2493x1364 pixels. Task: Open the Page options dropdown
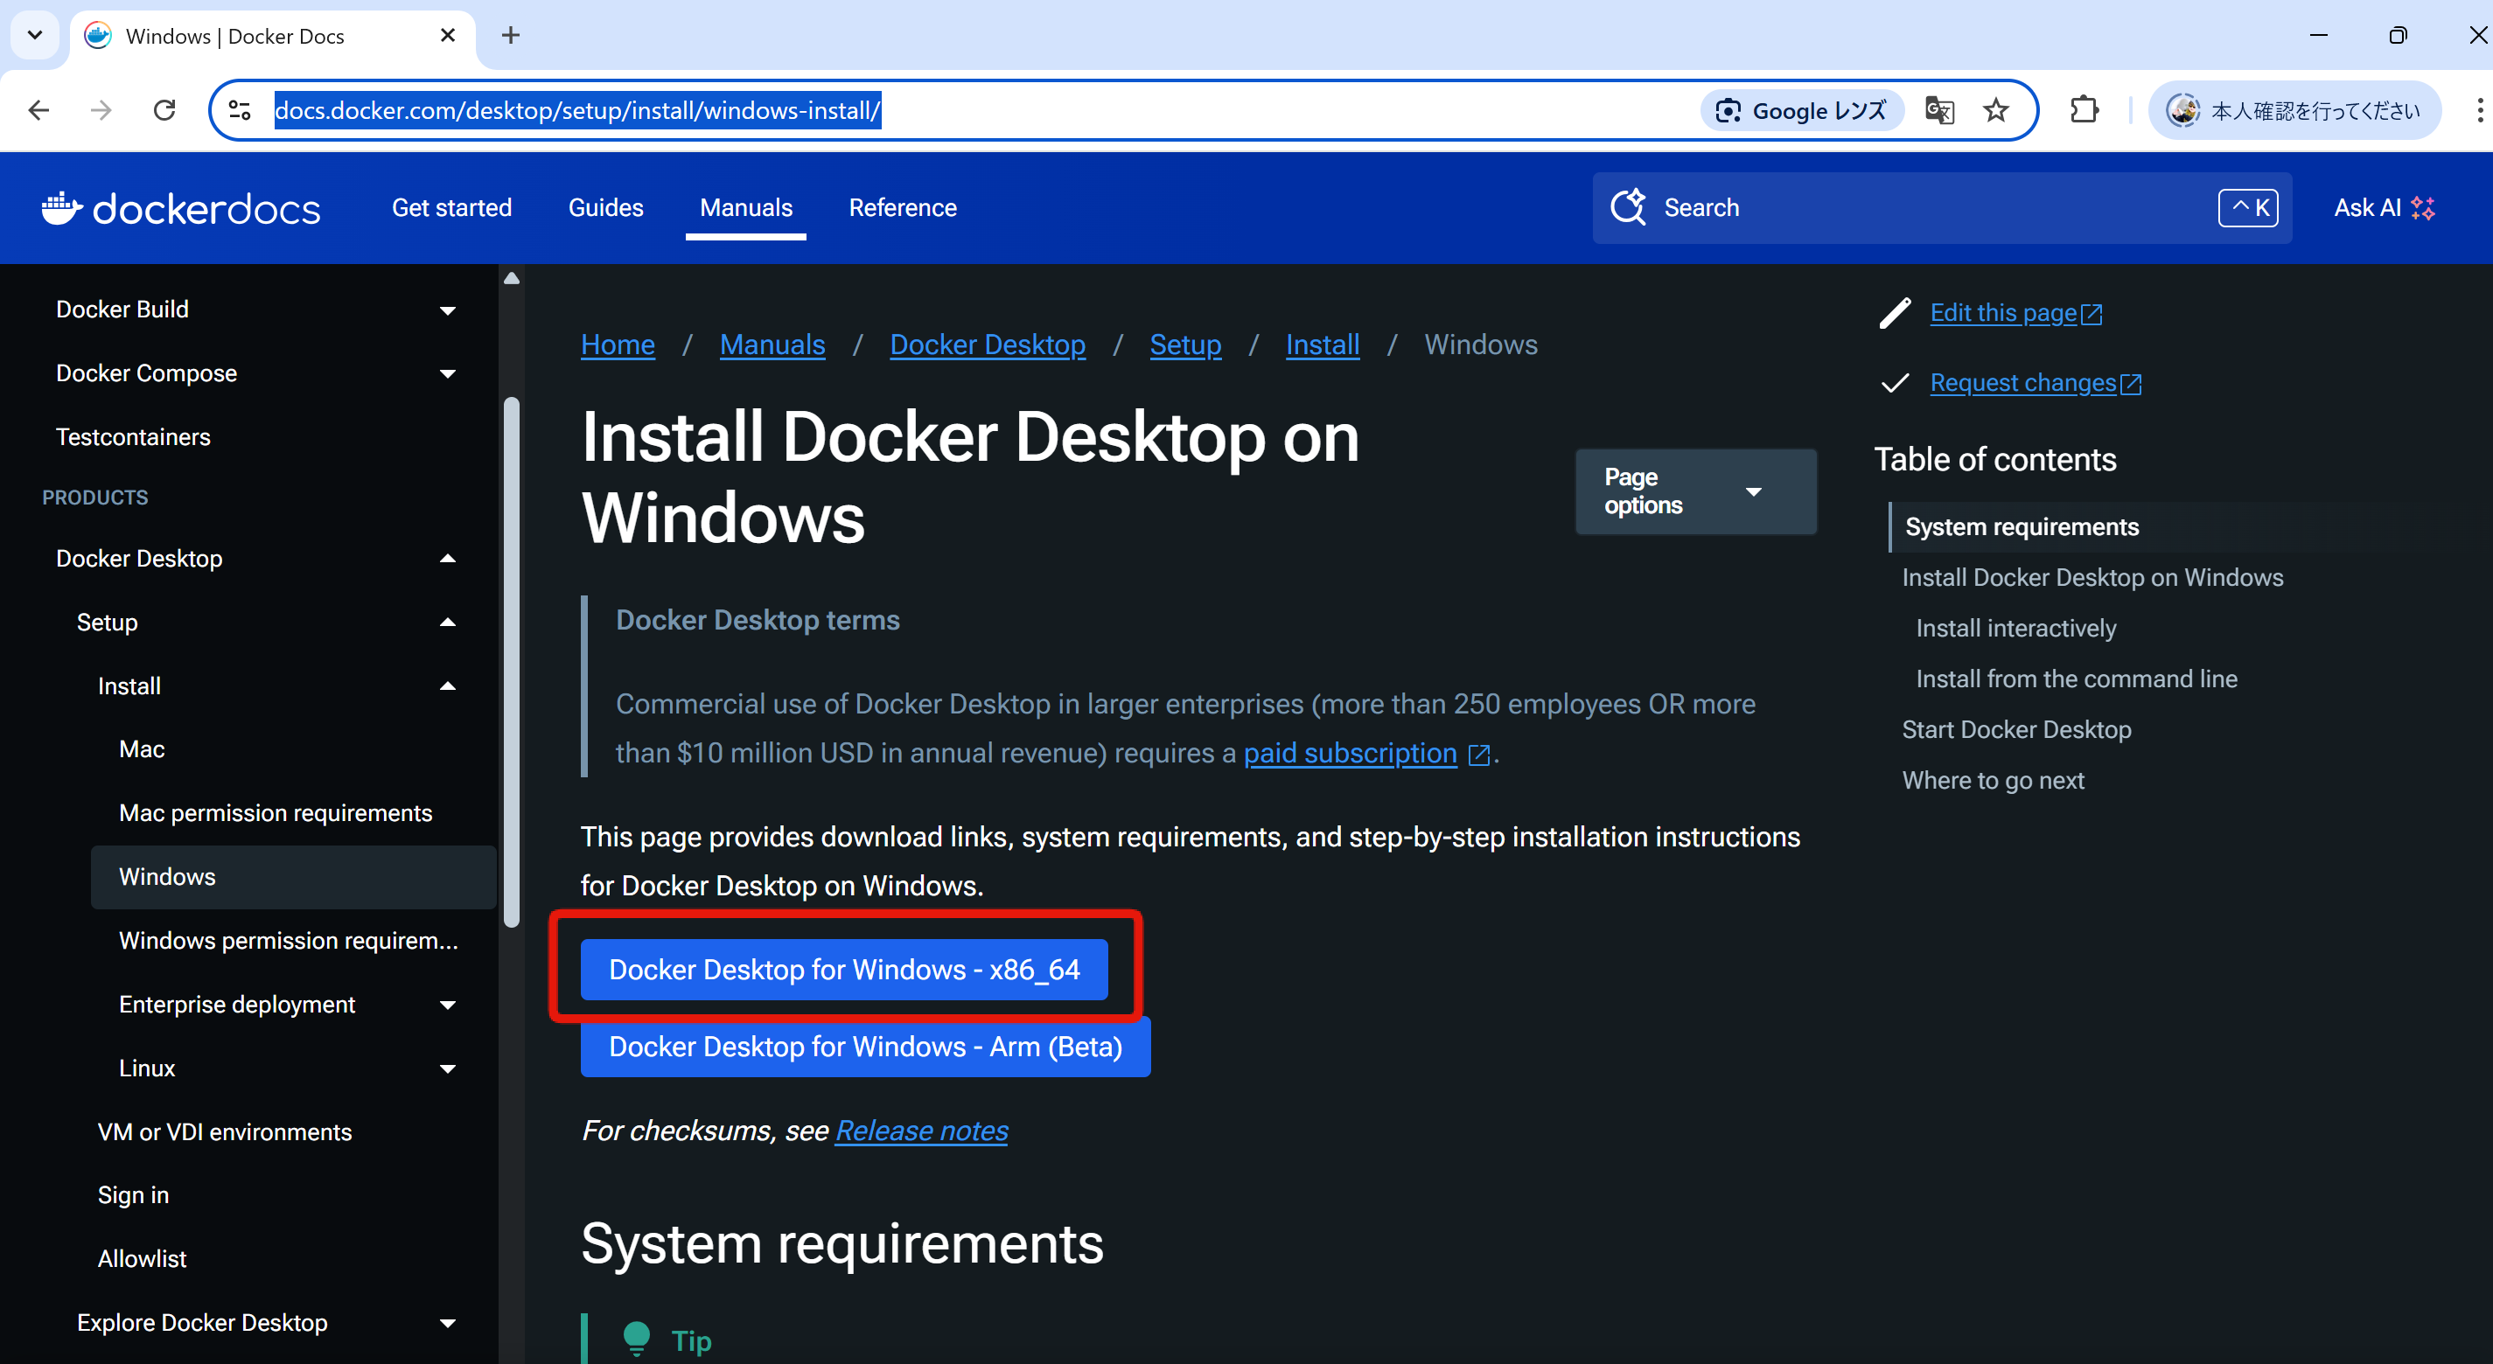[x=1694, y=491]
